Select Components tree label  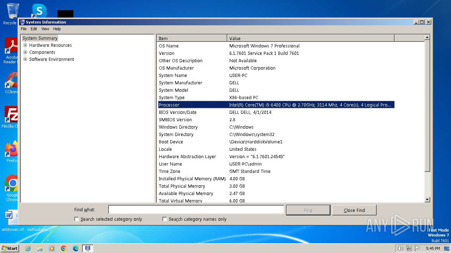(42, 52)
